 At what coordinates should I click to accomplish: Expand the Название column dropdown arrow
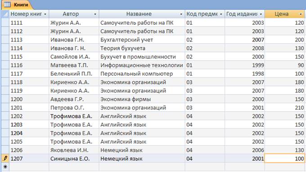click(x=181, y=14)
